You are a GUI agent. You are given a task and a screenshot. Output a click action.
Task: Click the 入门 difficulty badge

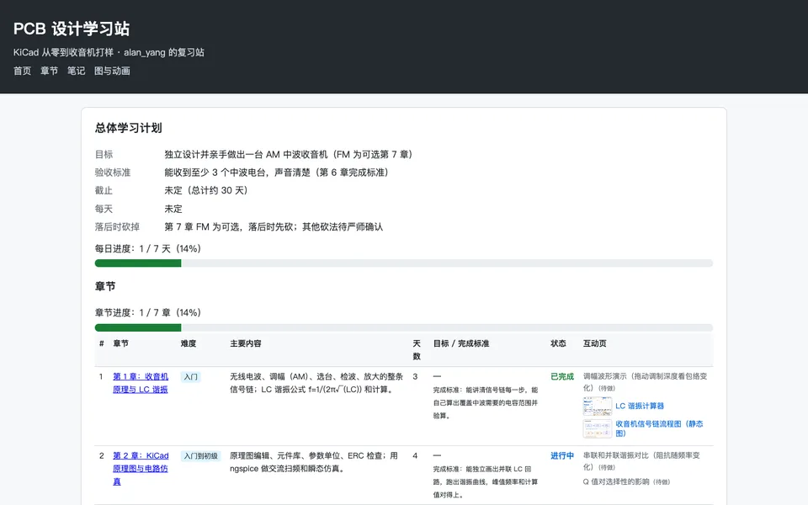191,377
